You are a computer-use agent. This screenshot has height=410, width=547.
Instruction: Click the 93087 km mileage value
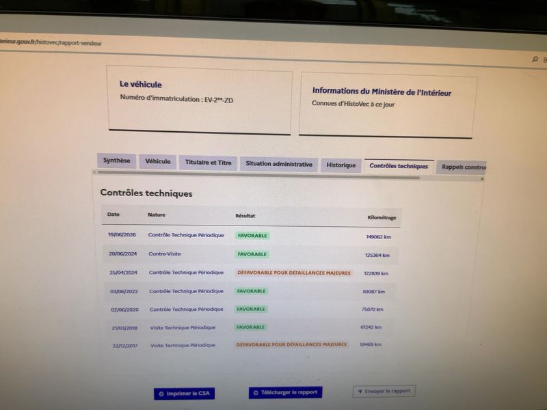[x=373, y=292]
